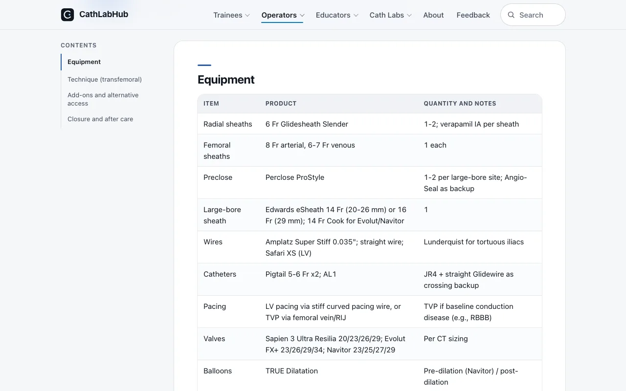Open the About page
The width and height of the screenshot is (626, 391).
[x=433, y=15]
